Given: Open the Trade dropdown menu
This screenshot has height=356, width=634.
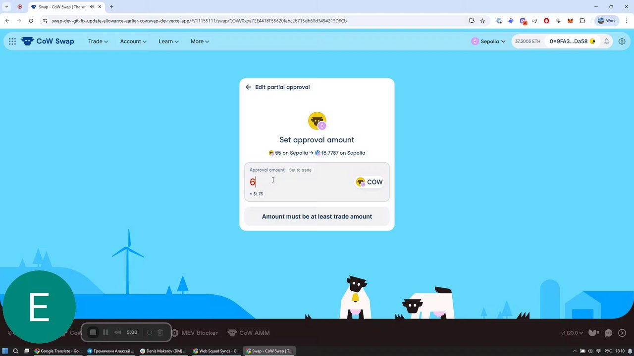Looking at the screenshot, I should point(98,42).
